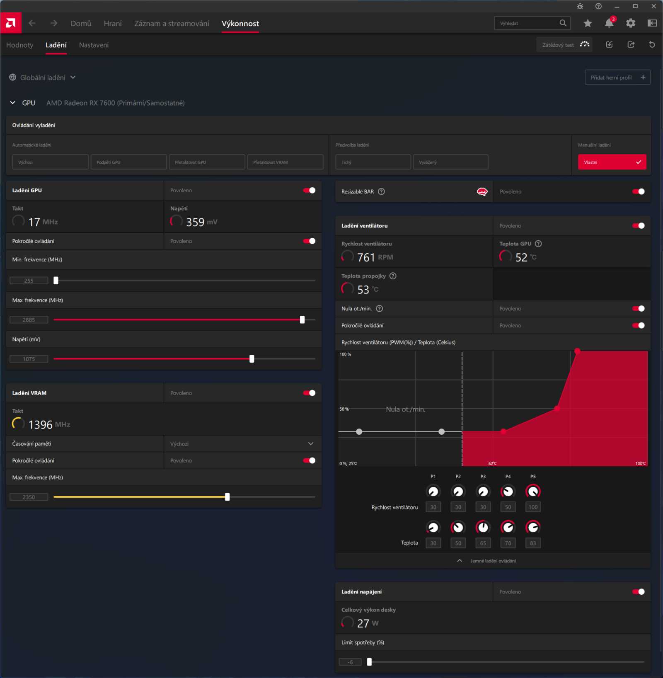The height and width of the screenshot is (678, 663).
Task: Open Časování paměti Výchozí dropdown
Action: pos(243,444)
